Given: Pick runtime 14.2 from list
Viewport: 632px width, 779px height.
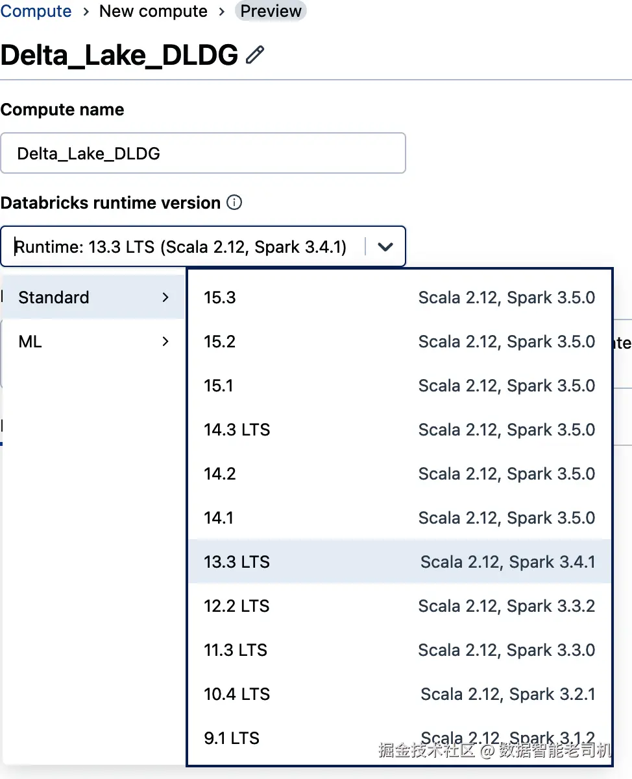Looking at the screenshot, I should tap(400, 474).
